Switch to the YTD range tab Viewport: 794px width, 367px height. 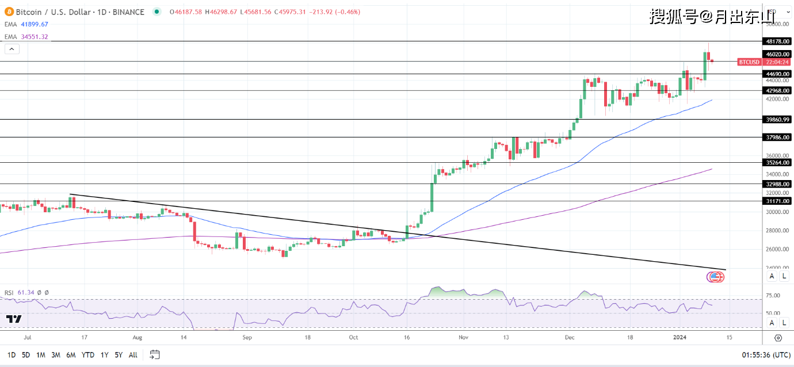tap(87, 355)
